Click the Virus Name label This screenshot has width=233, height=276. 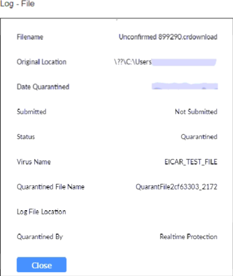click(x=33, y=162)
